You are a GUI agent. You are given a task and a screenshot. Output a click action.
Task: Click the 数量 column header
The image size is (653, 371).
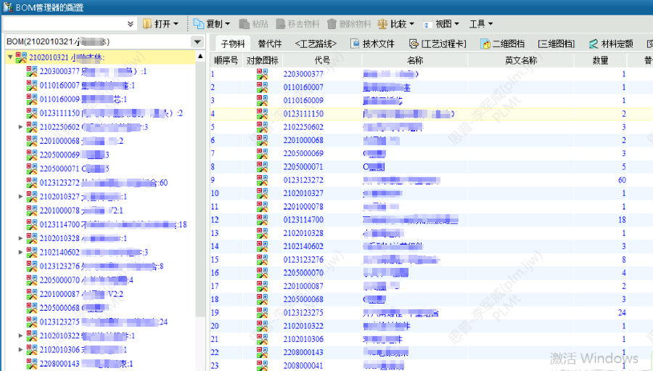point(600,60)
